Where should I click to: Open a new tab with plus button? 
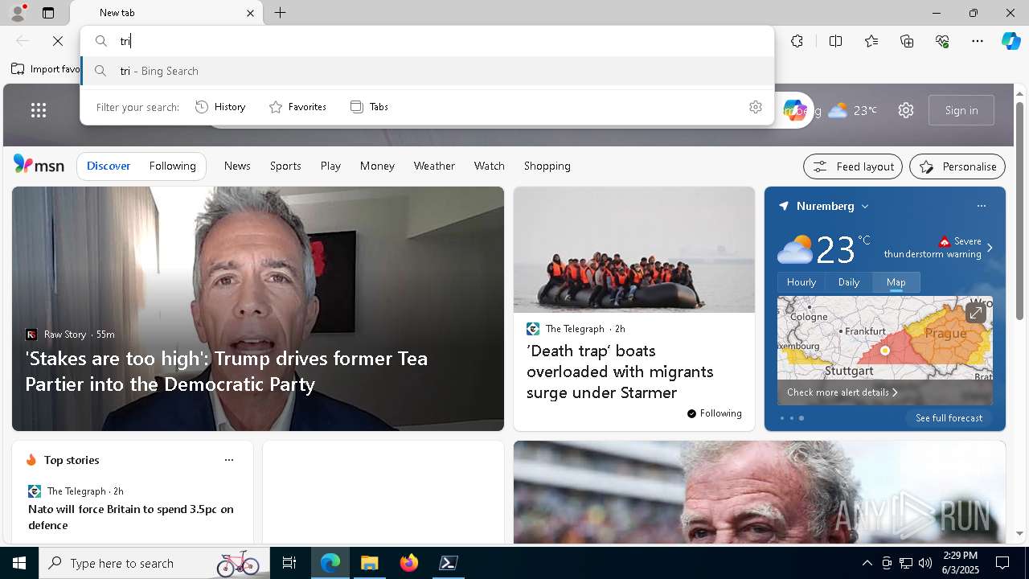280,13
